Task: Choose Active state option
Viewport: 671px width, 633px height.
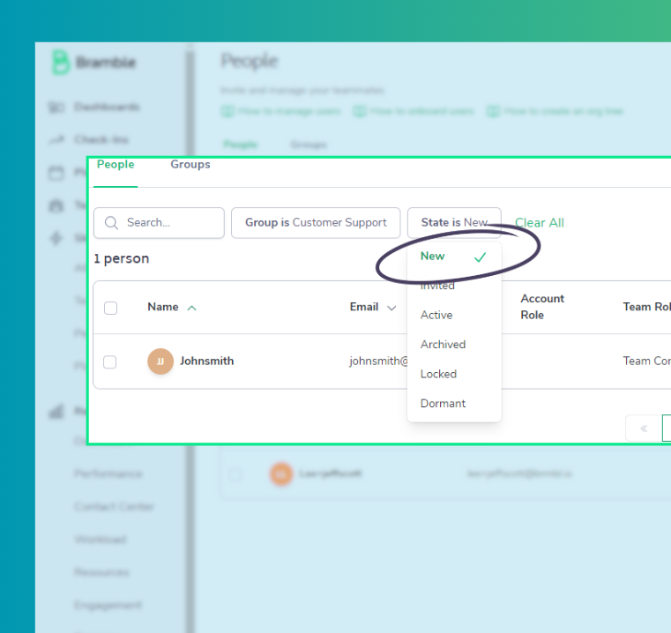Action: [x=436, y=315]
